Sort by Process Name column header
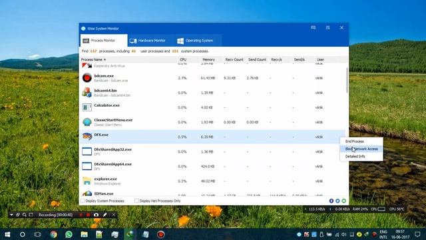The width and height of the screenshot is (426, 240). pyautogui.click(x=93, y=59)
